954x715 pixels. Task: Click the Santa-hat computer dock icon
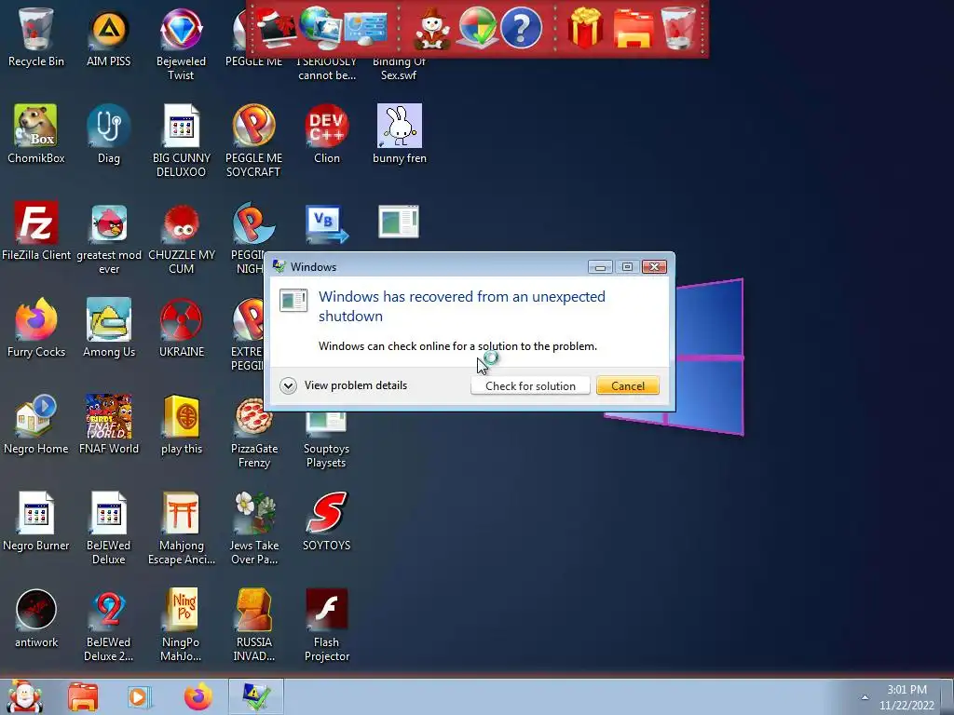click(277, 28)
